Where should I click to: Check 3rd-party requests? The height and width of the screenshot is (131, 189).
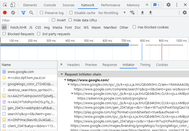point(39,34)
